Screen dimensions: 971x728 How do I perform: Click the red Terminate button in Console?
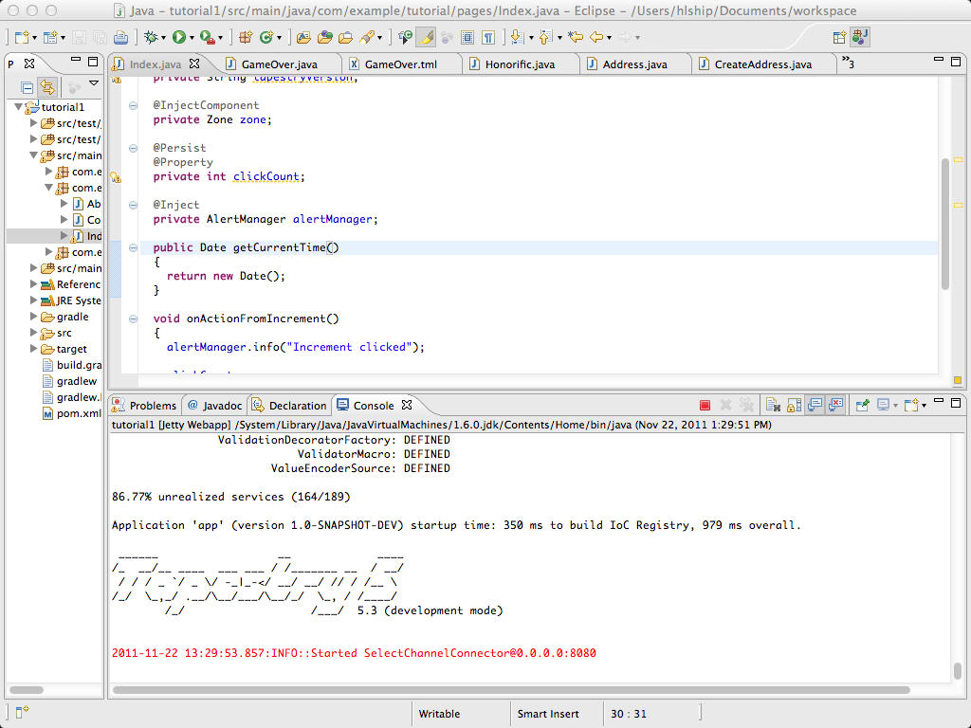coord(705,406)
